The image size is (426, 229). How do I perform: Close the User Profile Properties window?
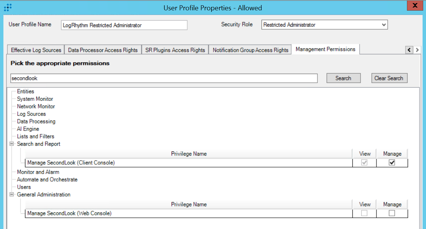pyautogui.click(x=415, y=6)
